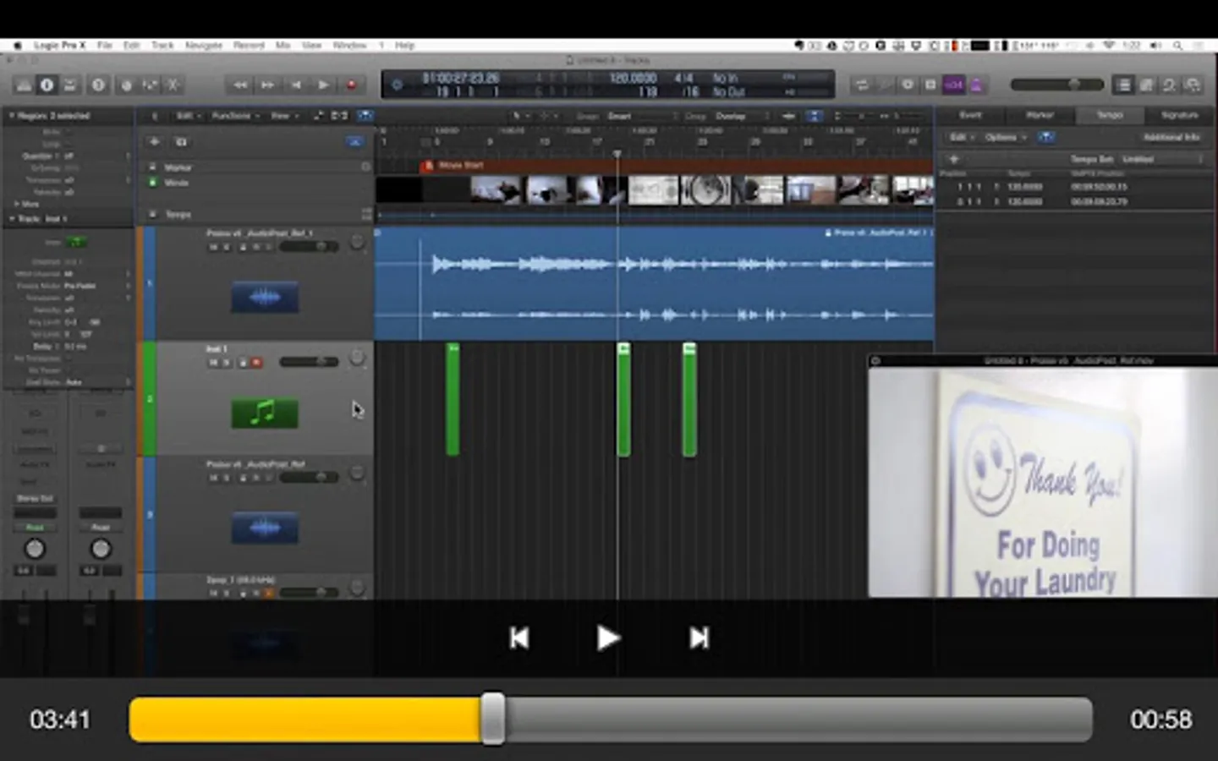Open the Functions dropdown in tracks area
This screenshot has height=761, width=1218.
coord(232,116)
